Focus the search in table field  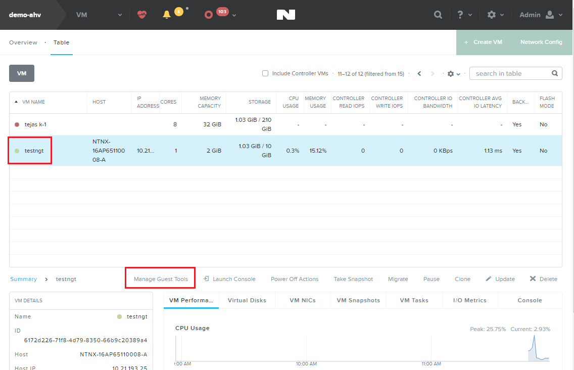[x=515, y=73]
